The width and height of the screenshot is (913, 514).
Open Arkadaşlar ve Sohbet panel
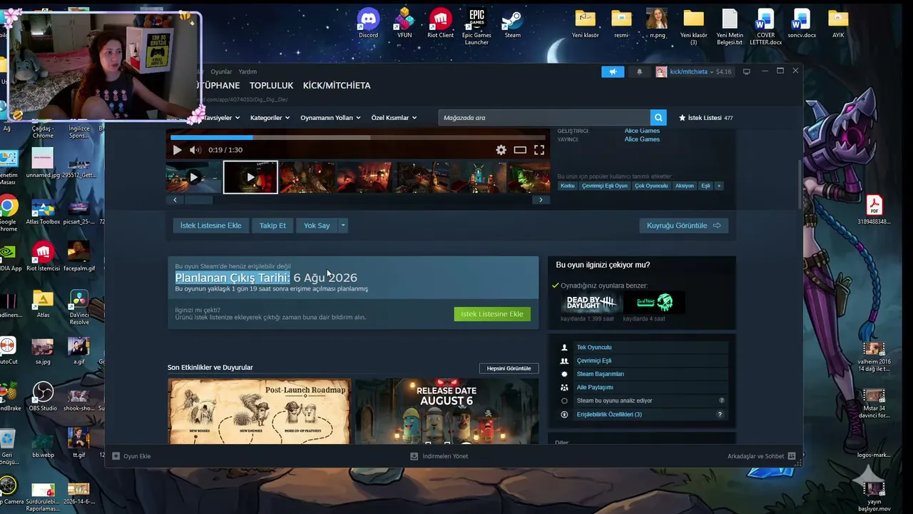[761, 456]
